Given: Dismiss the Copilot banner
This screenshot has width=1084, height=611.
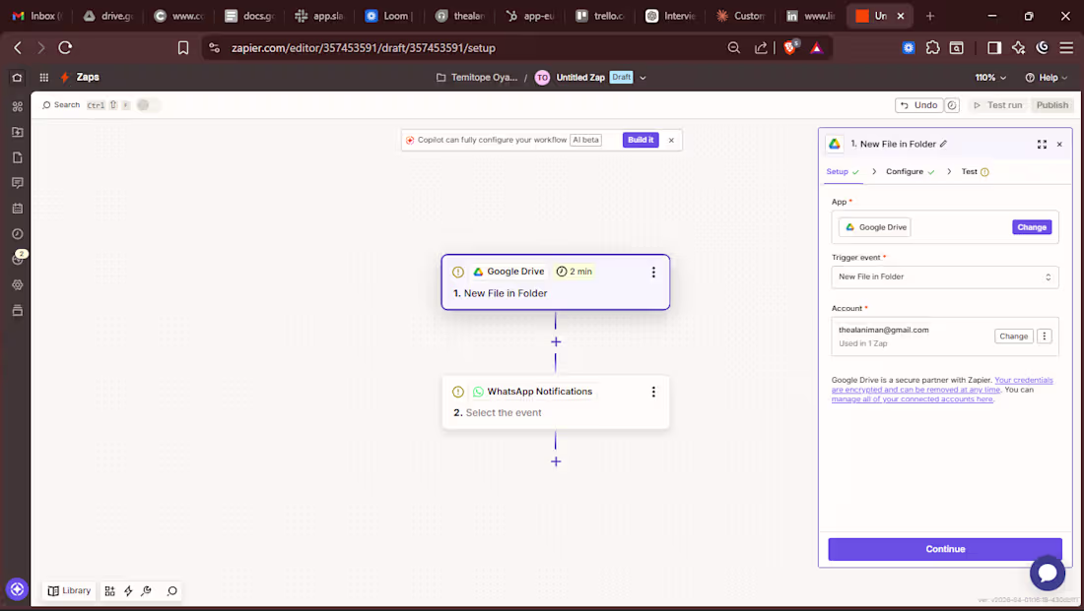Looking at the screenshot, I should (671, 140).
